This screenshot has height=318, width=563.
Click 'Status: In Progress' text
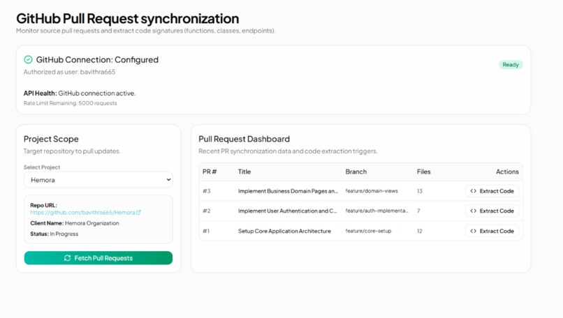[x=54, y=234]
